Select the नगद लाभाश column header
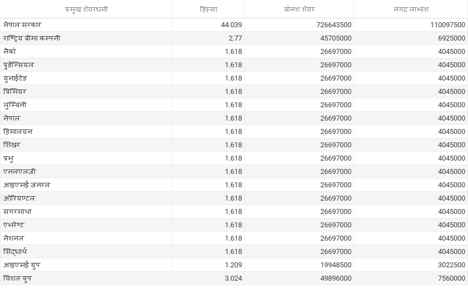The image size is (468, 289). point(410,9)
